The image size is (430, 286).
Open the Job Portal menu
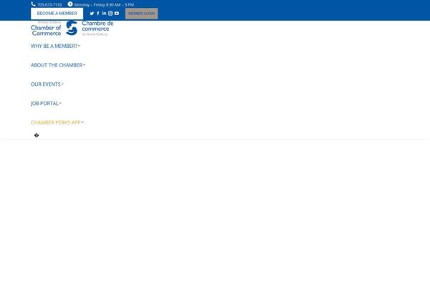click(x=44, y=104)
